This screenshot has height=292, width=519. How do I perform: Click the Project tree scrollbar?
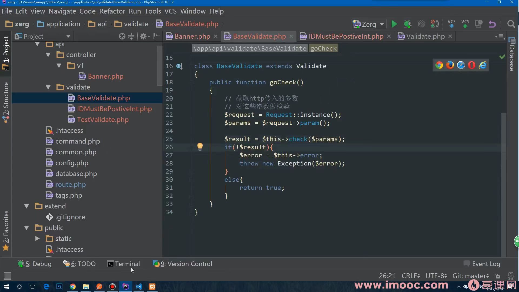point(159,66)
